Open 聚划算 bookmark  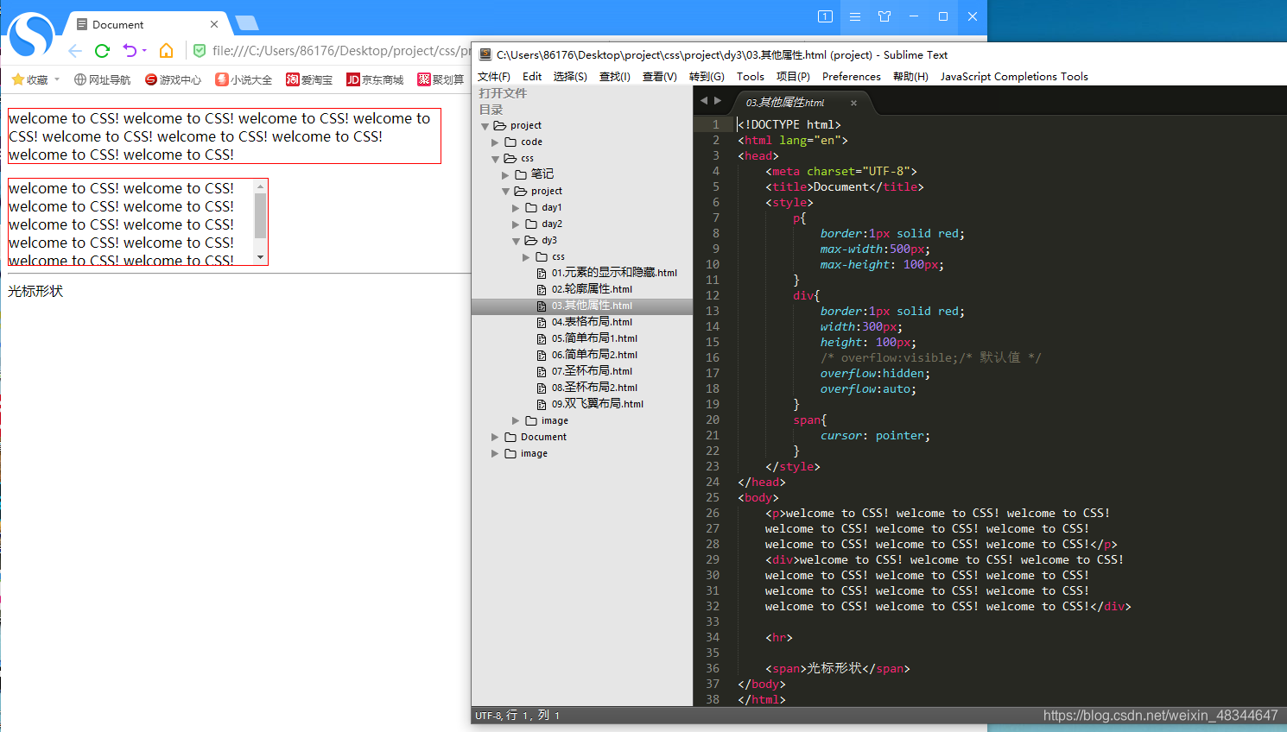[x=441, y=79]
